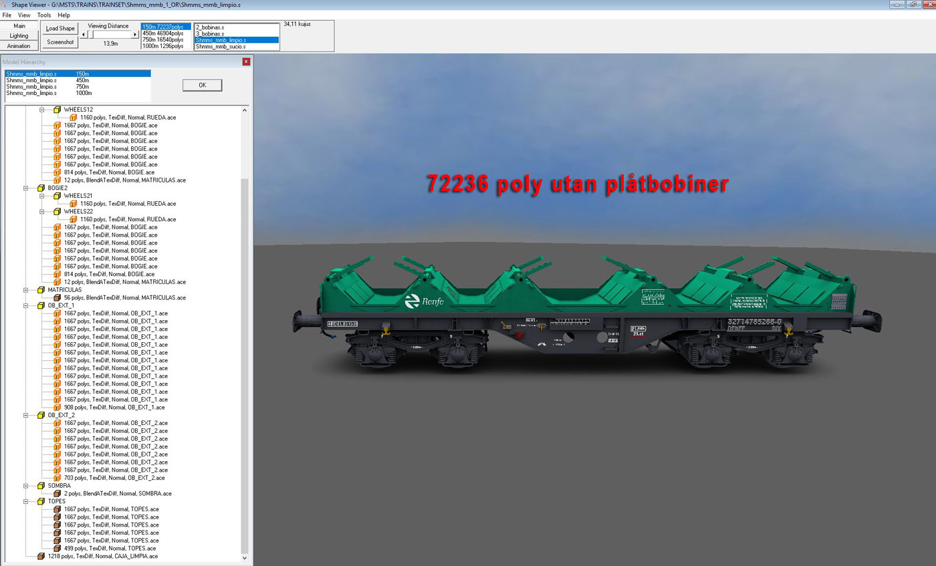Collapse the TOPES tree node
This screenshot has height=566, width=936.
pos(25,501)
